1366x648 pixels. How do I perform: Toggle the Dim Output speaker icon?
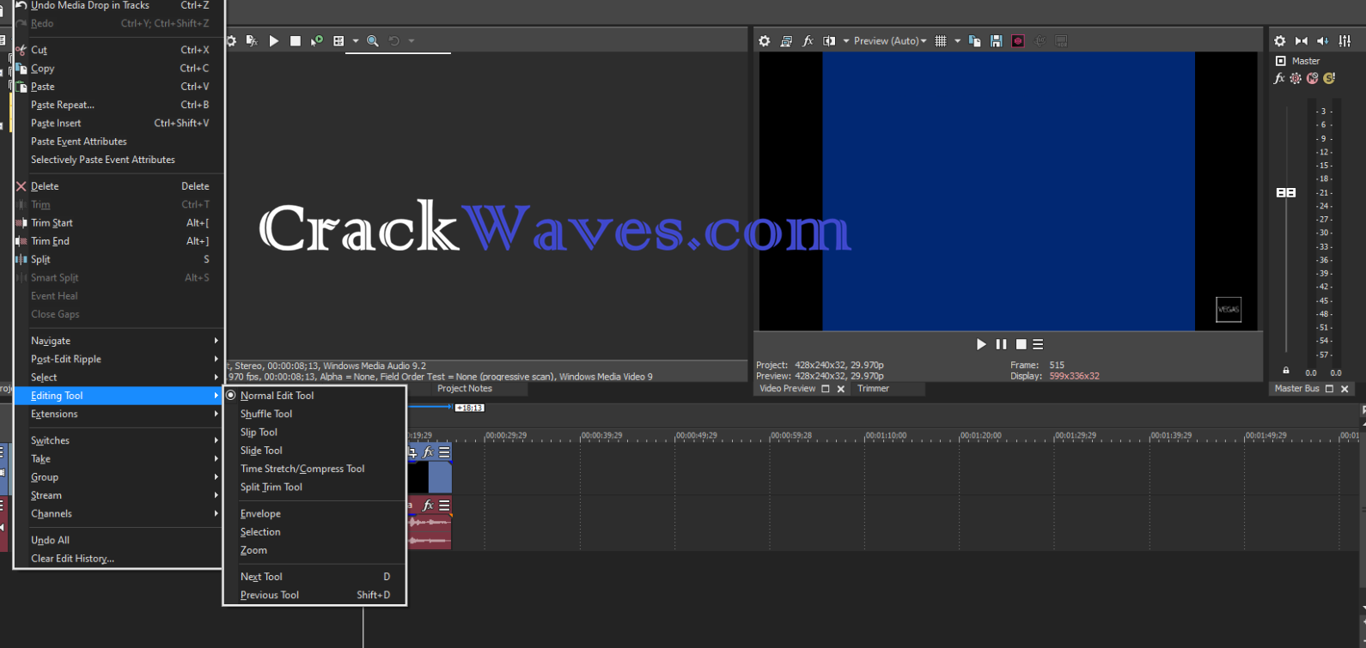[x=1322, y=40]
